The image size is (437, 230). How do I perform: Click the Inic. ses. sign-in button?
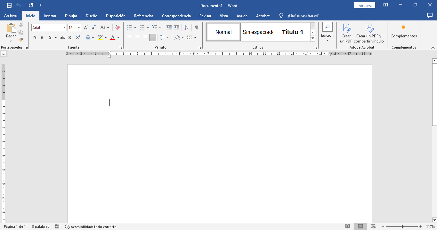point(364,5)
